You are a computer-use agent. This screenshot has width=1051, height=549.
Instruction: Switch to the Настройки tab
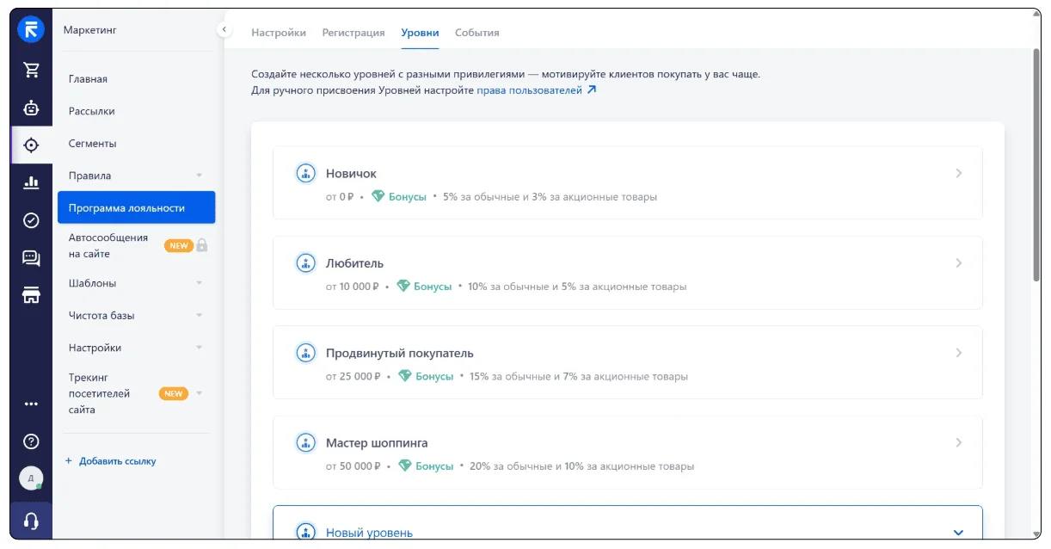(x=279, y=33)
